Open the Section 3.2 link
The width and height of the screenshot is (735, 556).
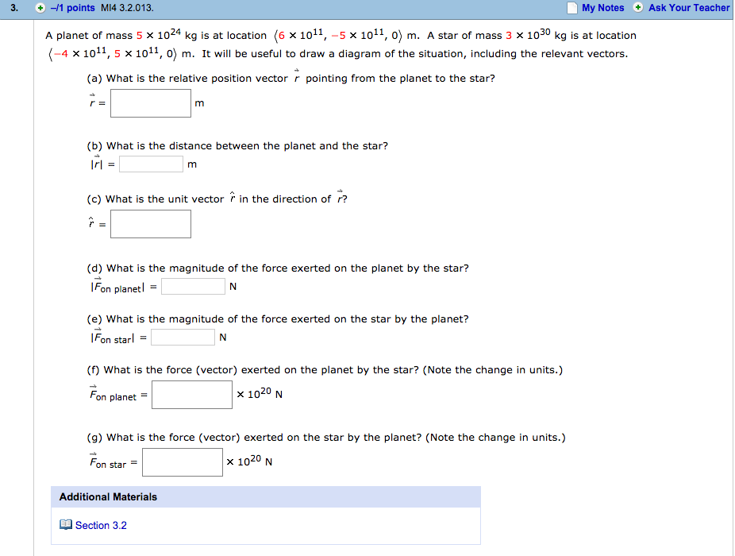(101, 526)
